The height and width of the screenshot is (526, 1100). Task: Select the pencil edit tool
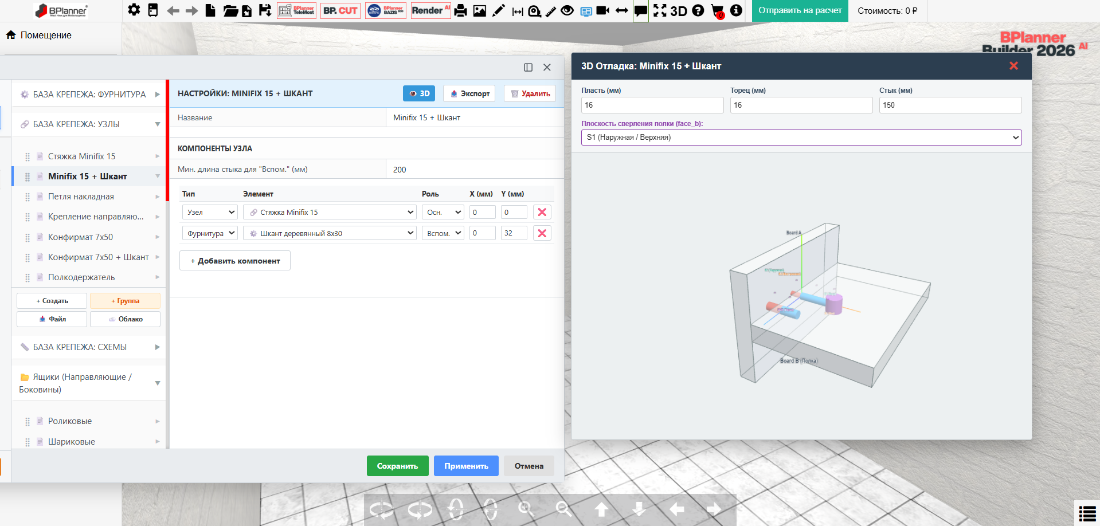pyautogui.click(x=499, y=10)
